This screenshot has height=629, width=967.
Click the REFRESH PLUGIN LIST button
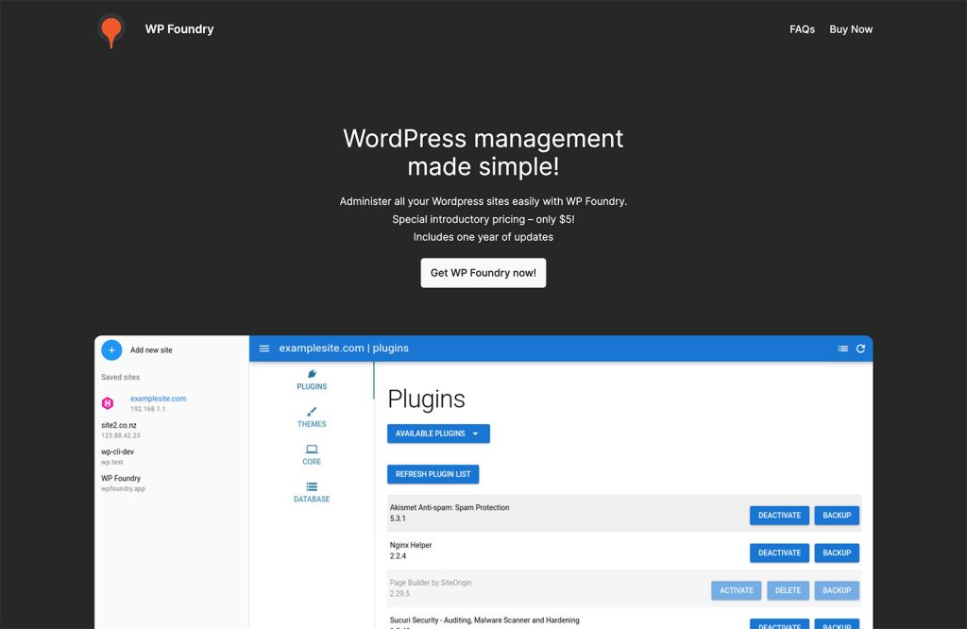[433, 474]
